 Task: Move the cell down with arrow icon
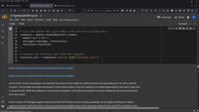tap(173, 29)
